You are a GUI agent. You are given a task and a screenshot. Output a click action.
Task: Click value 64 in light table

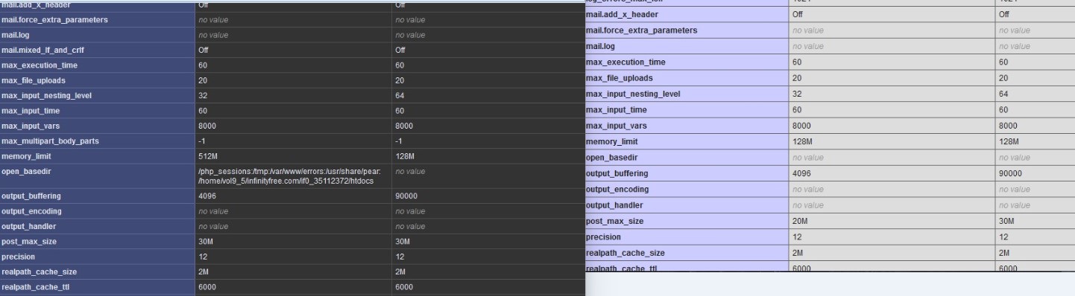(1004, 94)
